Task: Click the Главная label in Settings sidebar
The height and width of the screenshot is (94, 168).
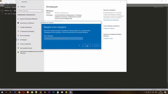Action: click(x=23, y=7)
